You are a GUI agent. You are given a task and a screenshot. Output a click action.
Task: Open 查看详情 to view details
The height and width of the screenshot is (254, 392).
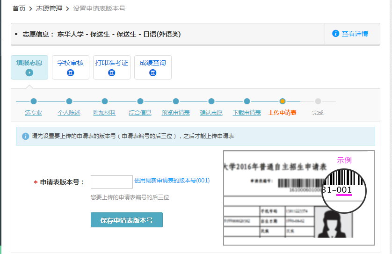coord(355,34)
